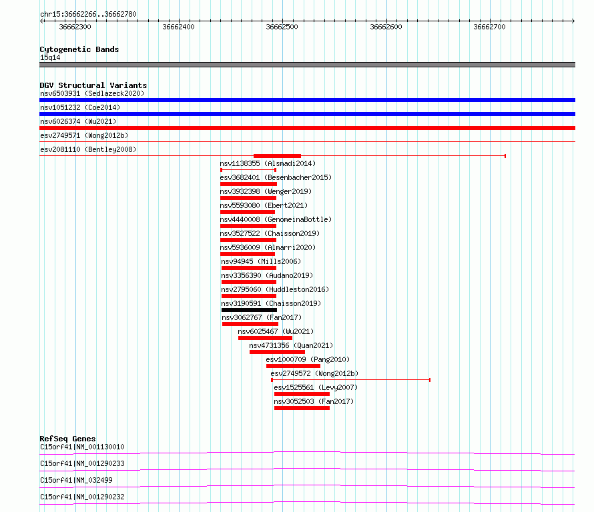Open the nsv4440008 (GenomeinaBottle) variant
Image resolution: width=594 pixels, height=512 pixels.
tap(276, 219)
